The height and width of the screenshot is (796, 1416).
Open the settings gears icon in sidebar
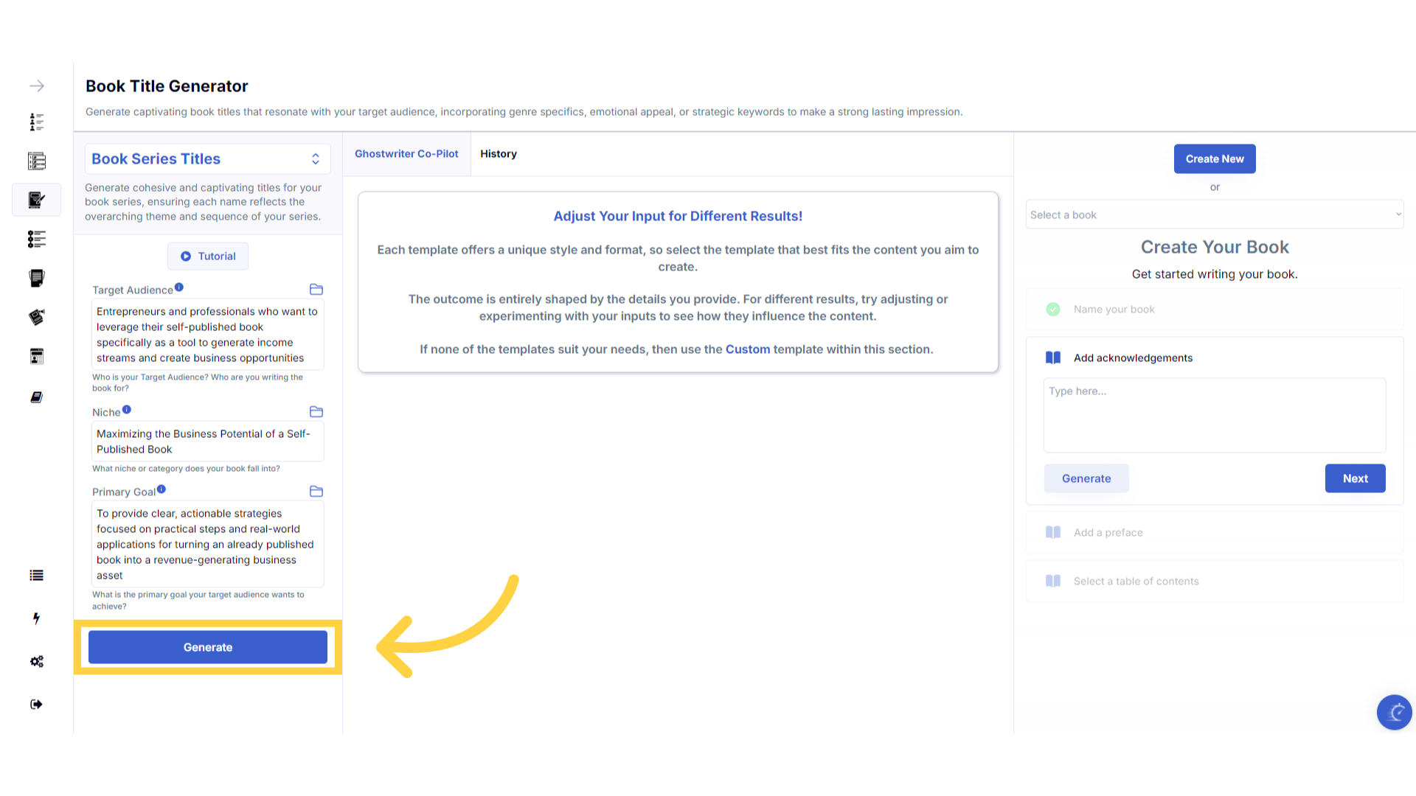[x=37, y=662]
